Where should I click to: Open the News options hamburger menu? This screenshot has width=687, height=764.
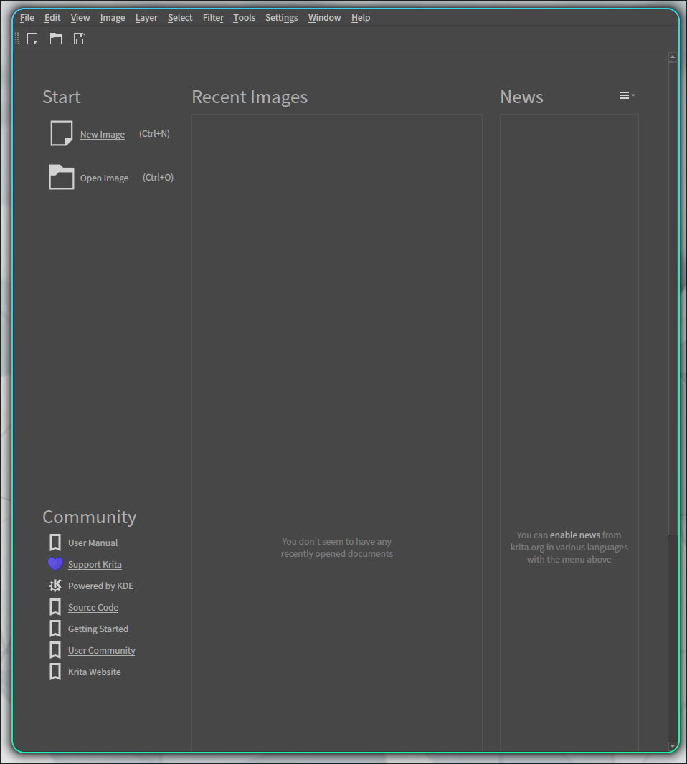point(627,95)
